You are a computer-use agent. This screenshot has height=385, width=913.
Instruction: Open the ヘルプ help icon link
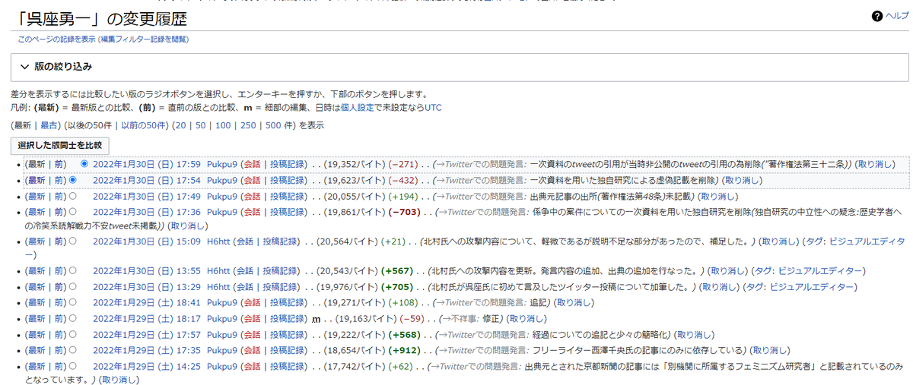(x=889, y=17)
